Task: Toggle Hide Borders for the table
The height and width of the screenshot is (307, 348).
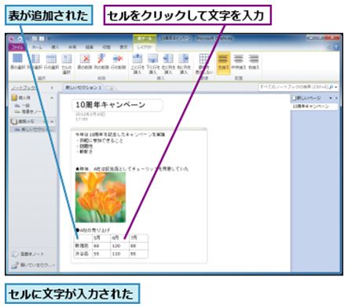Action: pos(204,64)
